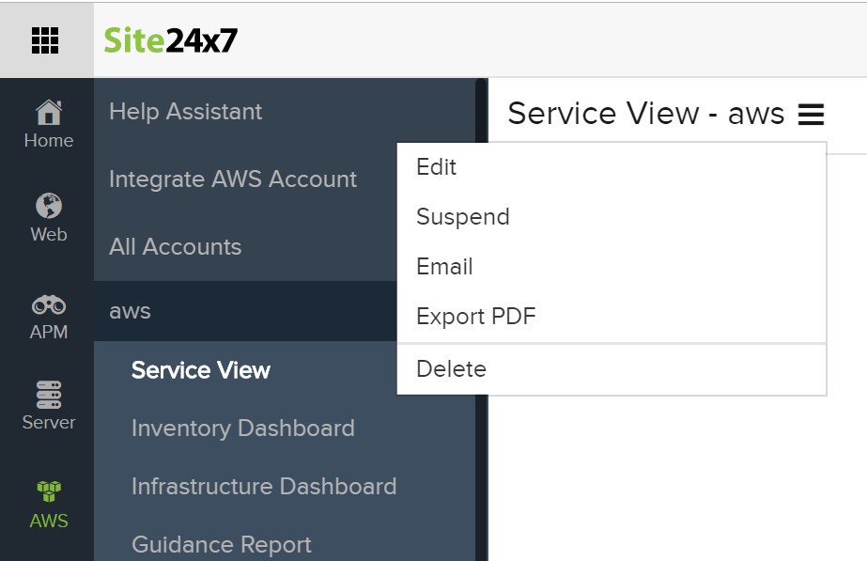Go to Home in sidebar
Viewport: 867px width, 561px height.
coord(48,125)
